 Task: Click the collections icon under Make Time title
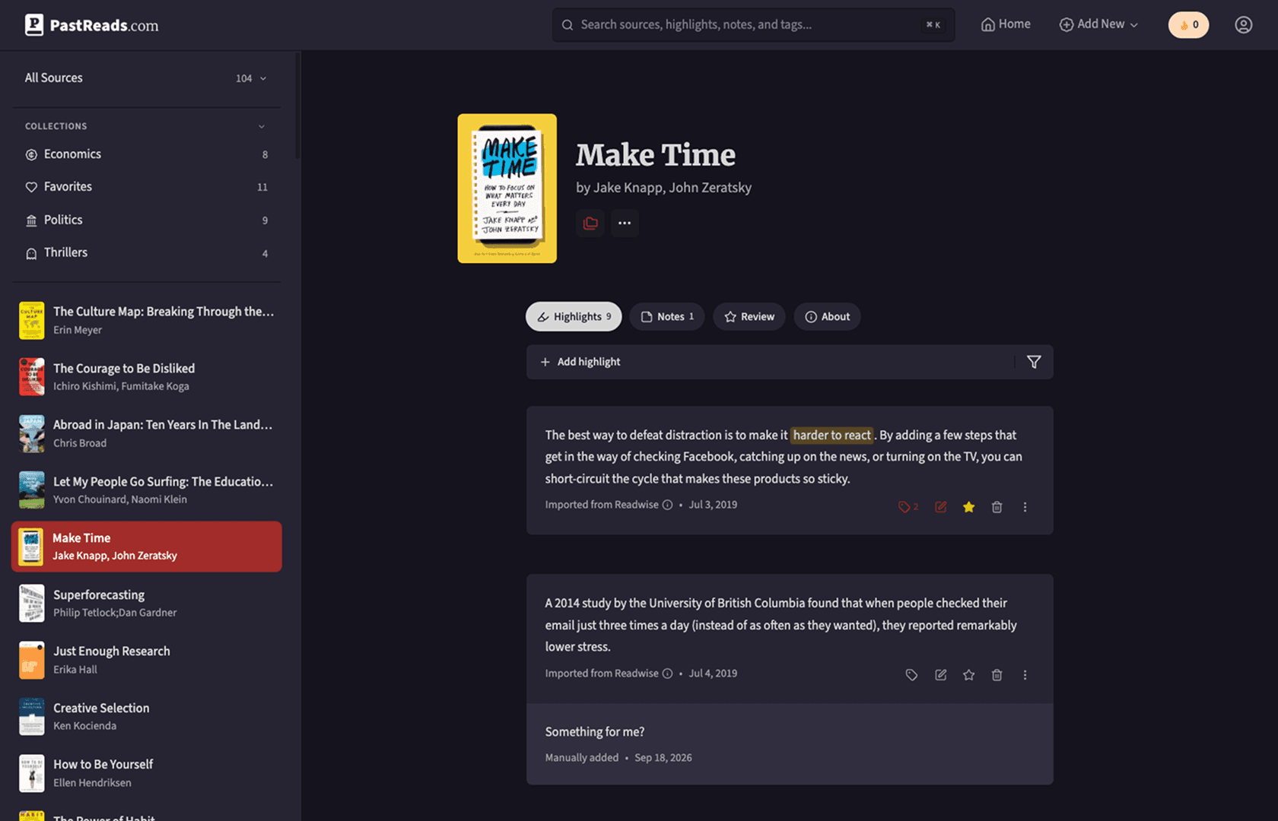(x=590, y=223)
